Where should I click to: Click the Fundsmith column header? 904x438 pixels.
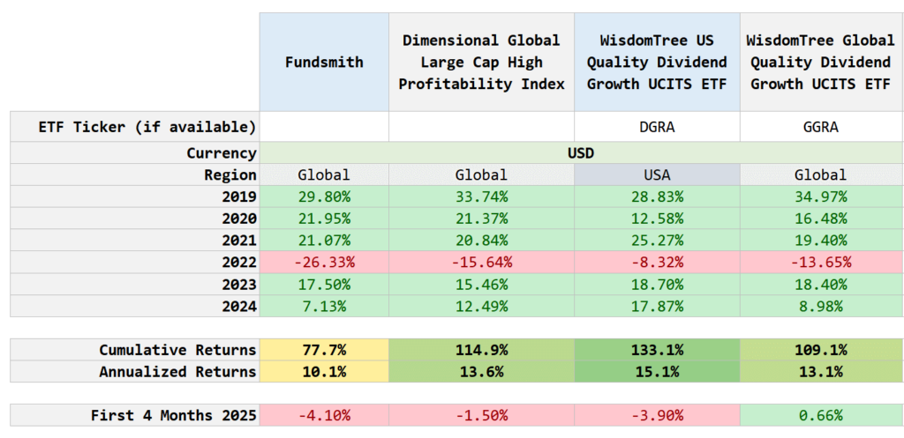(324, 62)
